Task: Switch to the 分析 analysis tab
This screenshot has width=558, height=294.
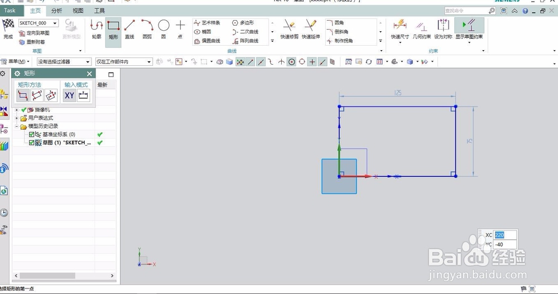Action: tap(56, 11)
